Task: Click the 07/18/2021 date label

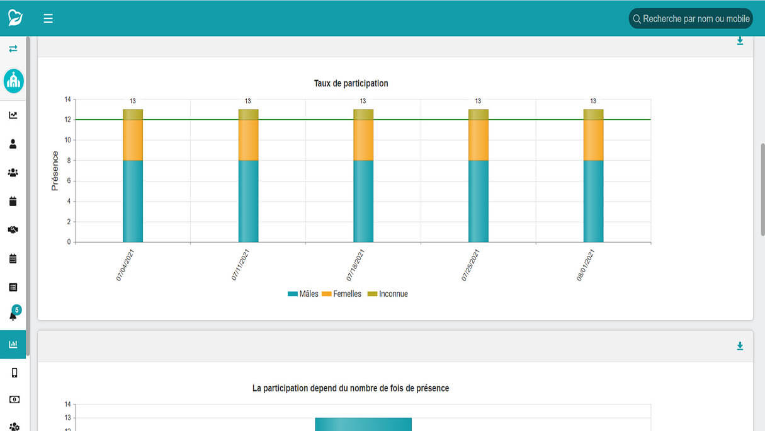Action: (355, 265)
